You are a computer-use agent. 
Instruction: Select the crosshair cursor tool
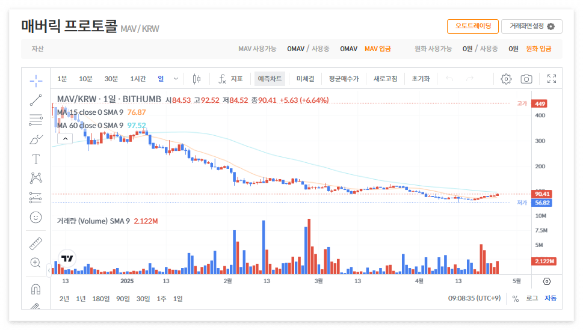point(35,81)
